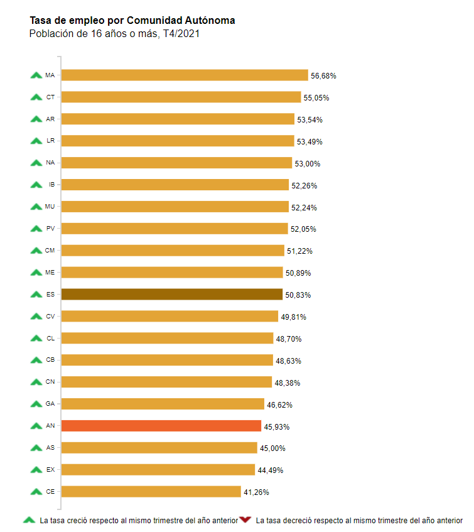The height and width of the screenshot is (532, 474).
Task: Click the green up arrow beside MA
Action: click(x=36, y=75)
